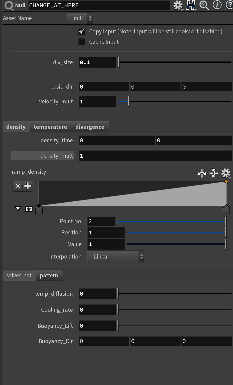Click the first basic_dir field

click(104, 87)
